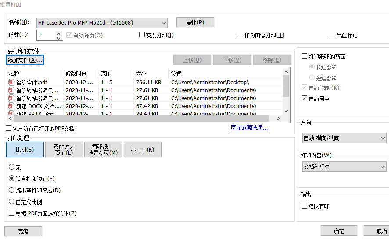
Task: Enable 打印纸张的两面 checkbox
Action: click(304, 56)
